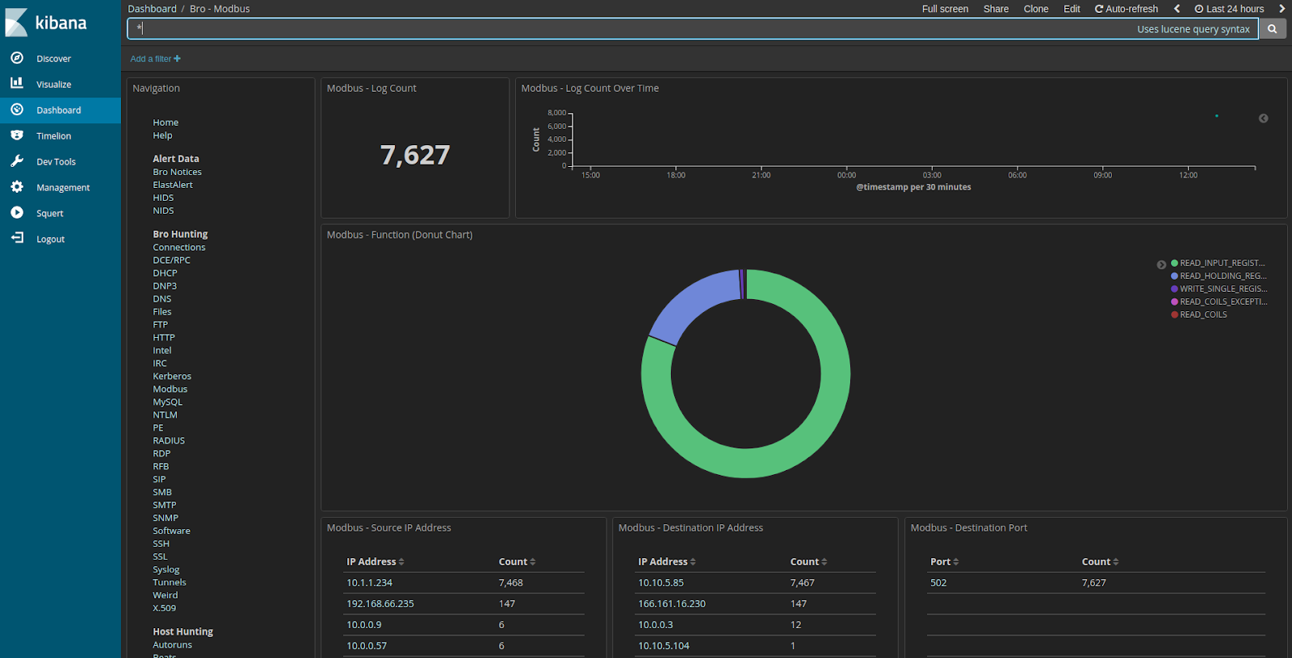The width and height of the screenshot is (1292, 658).
Task: Open the Management gear icon
Action: click(17, 187)
